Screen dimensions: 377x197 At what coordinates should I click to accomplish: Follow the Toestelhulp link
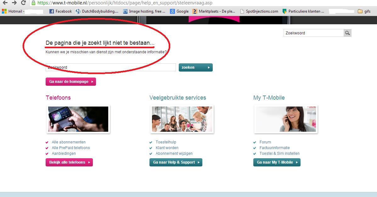[166, 142]
